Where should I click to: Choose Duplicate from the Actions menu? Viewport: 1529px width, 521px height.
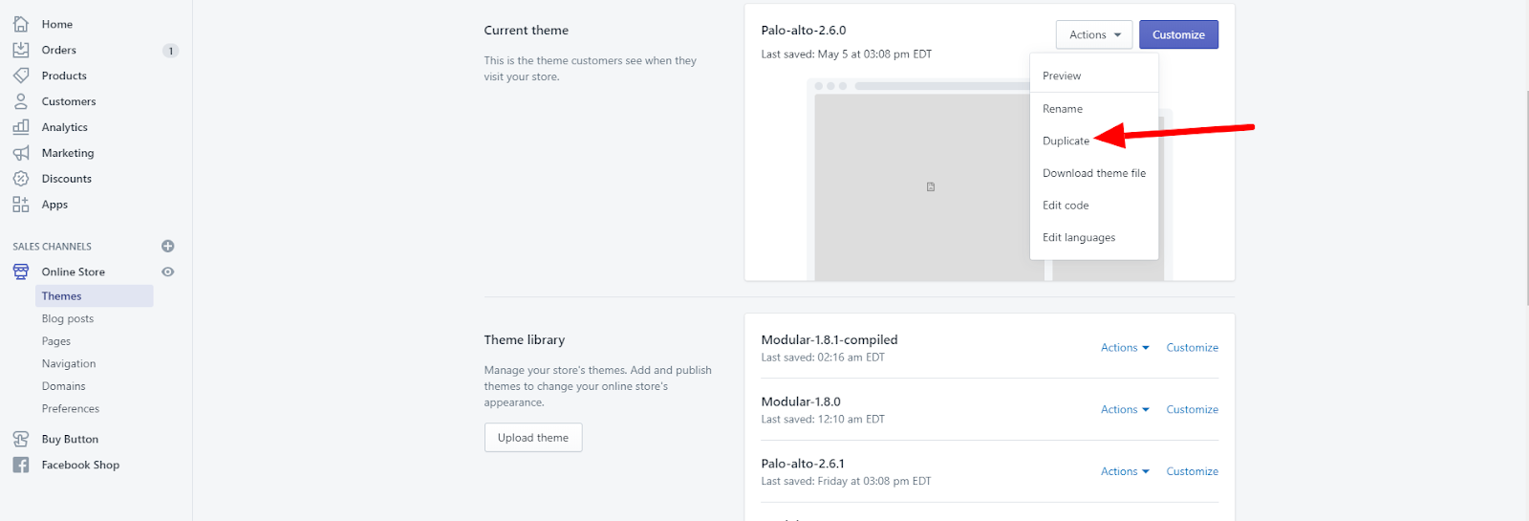pyautogui.click(x=1066, y=141)
